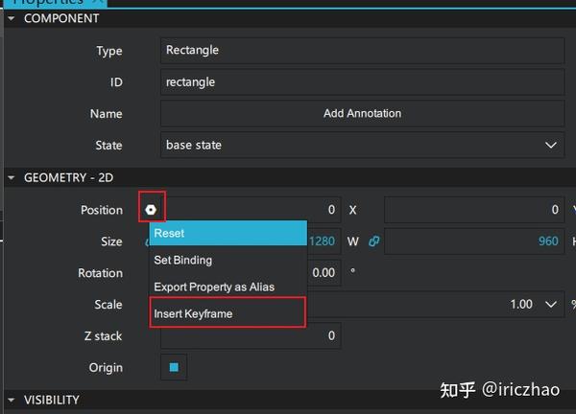This screenshot has width=576, height=414.
Task: Click the Origin blue square swatch
Action: (174, 367)
